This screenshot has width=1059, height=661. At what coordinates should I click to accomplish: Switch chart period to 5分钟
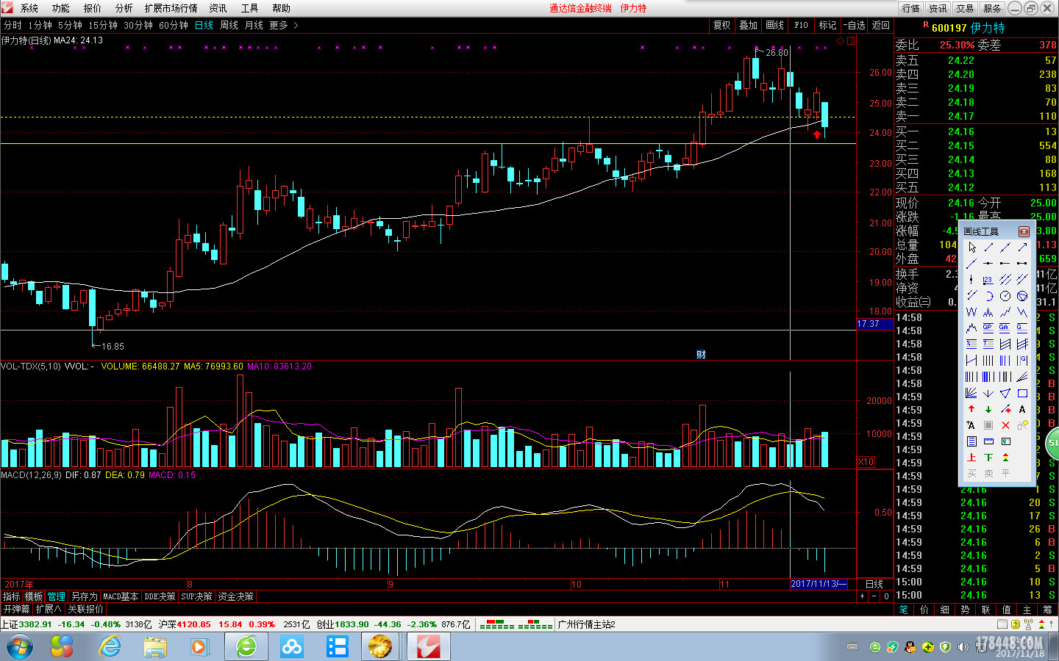70,25
